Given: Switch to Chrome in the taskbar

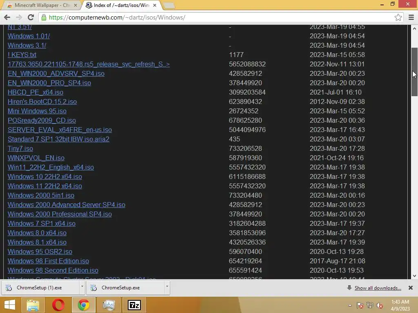Looking at the screenshot, I should tap(83, 305).
